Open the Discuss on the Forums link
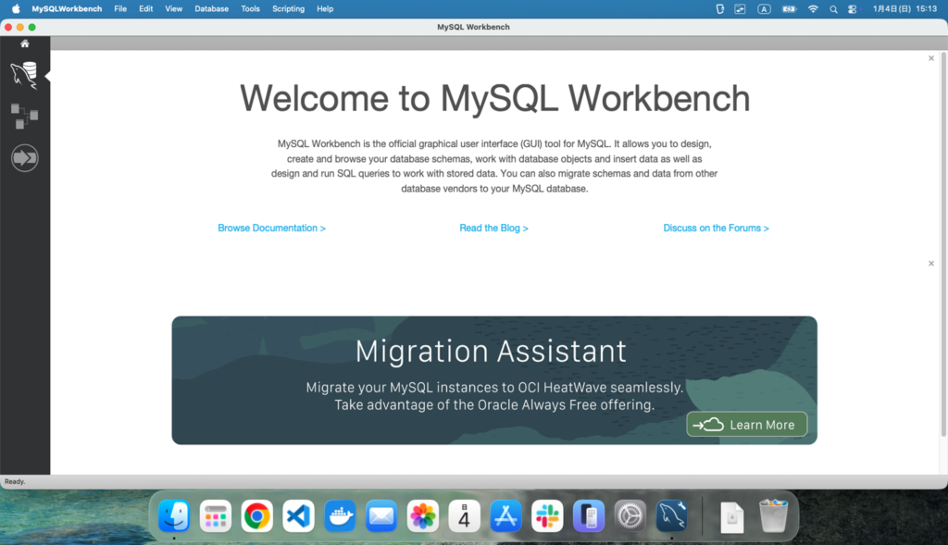This screenshot has height=545, width=948. [716, 228]
